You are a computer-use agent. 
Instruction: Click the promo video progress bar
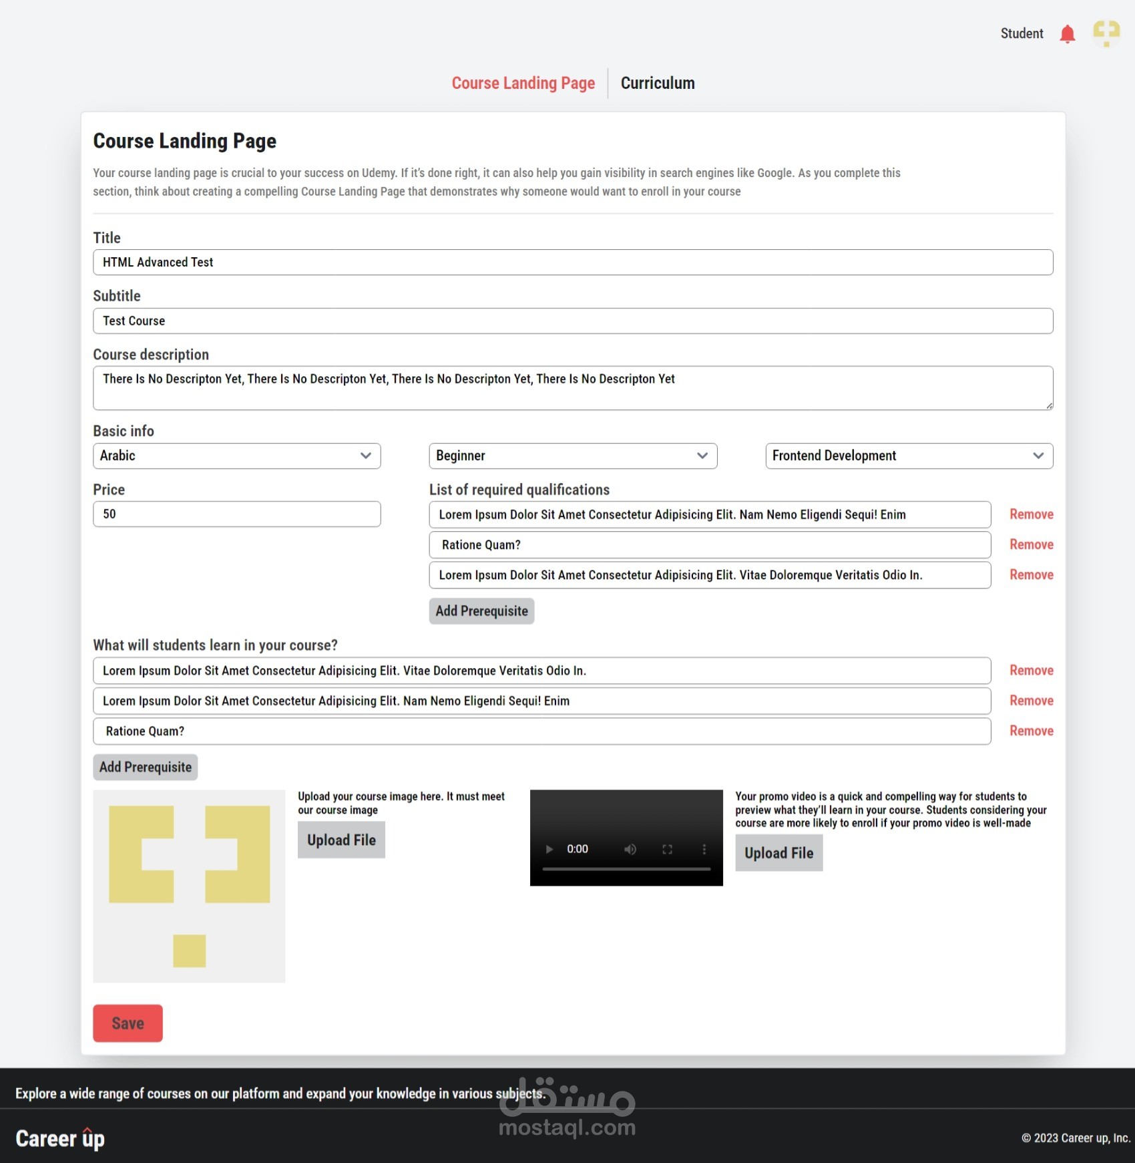click(x=626, y=869)
